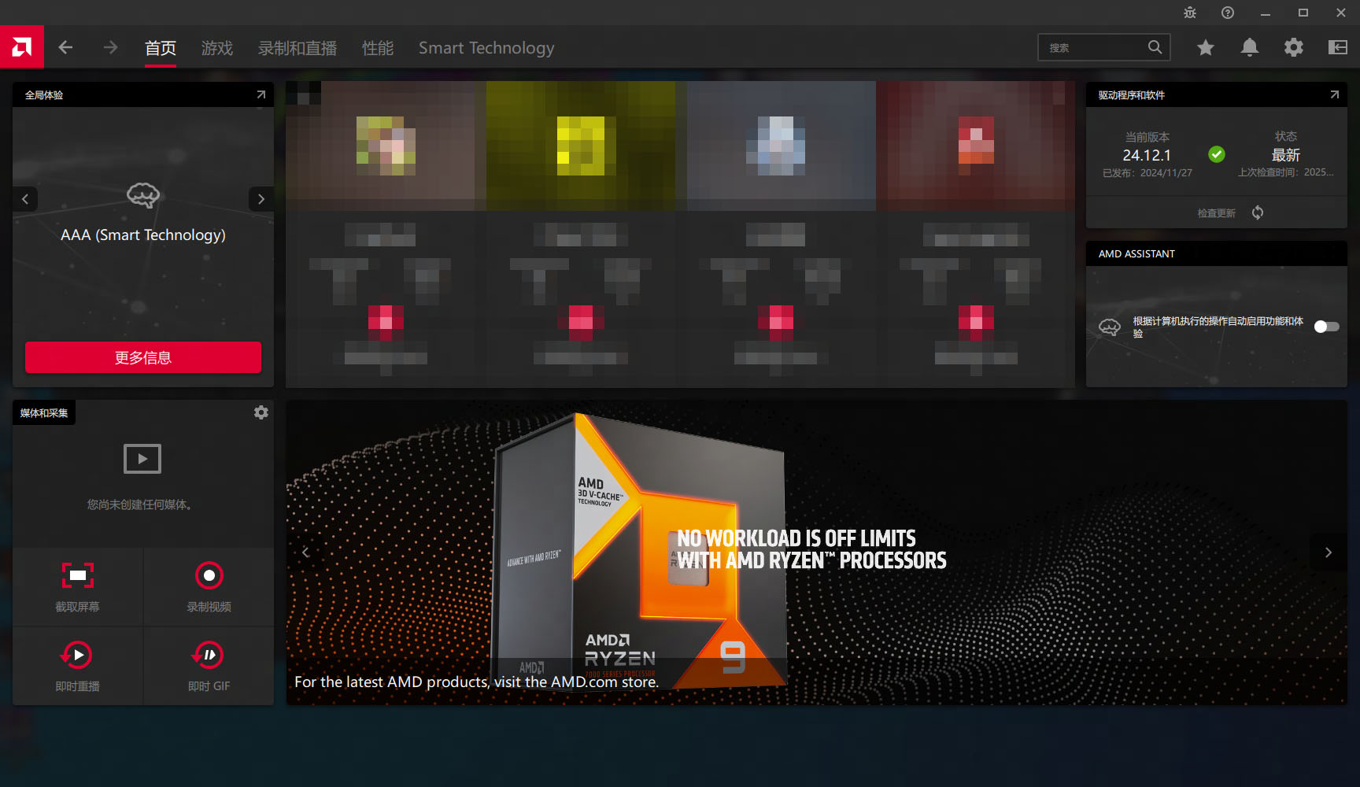
Task: Switch to the 性能 tab
Action: 378,48
